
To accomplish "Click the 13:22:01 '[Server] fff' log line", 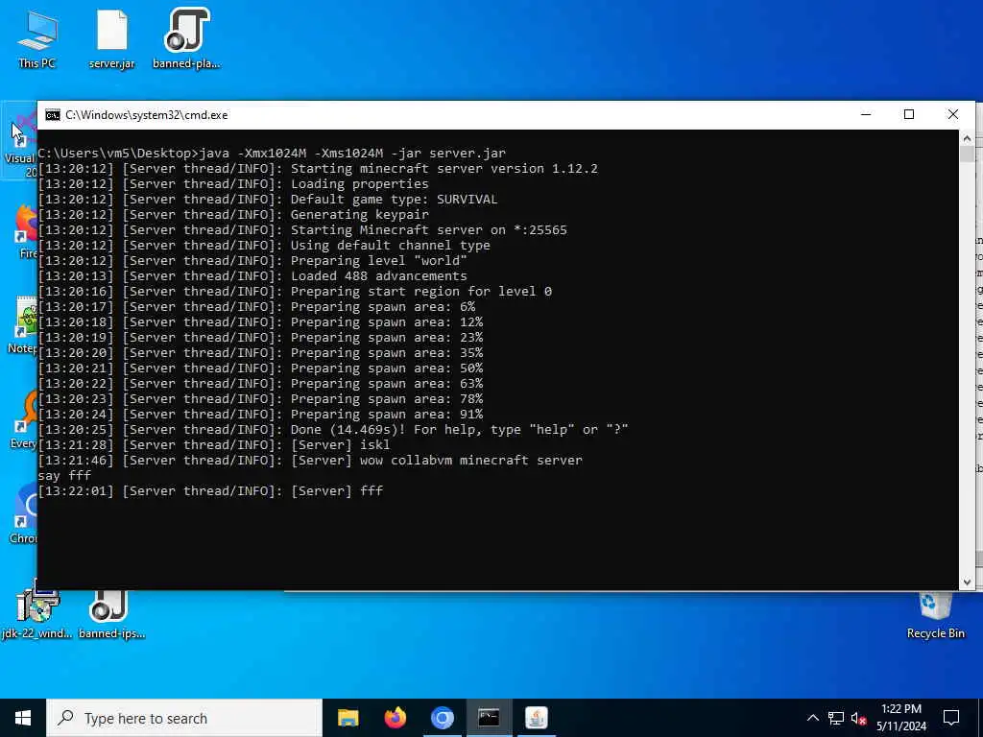I will click(x=210, y=490).
